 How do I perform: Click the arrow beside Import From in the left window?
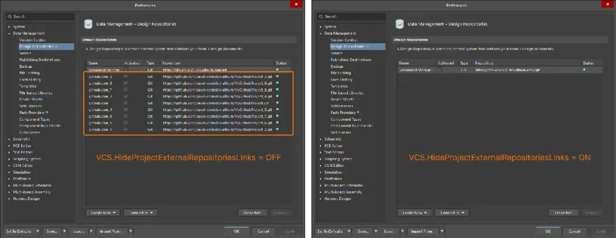[131, 231]
